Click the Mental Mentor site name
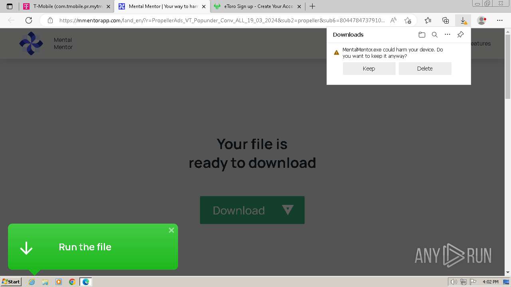The height and width of the screenshot is (287, 511). click(x=63, y=43)
